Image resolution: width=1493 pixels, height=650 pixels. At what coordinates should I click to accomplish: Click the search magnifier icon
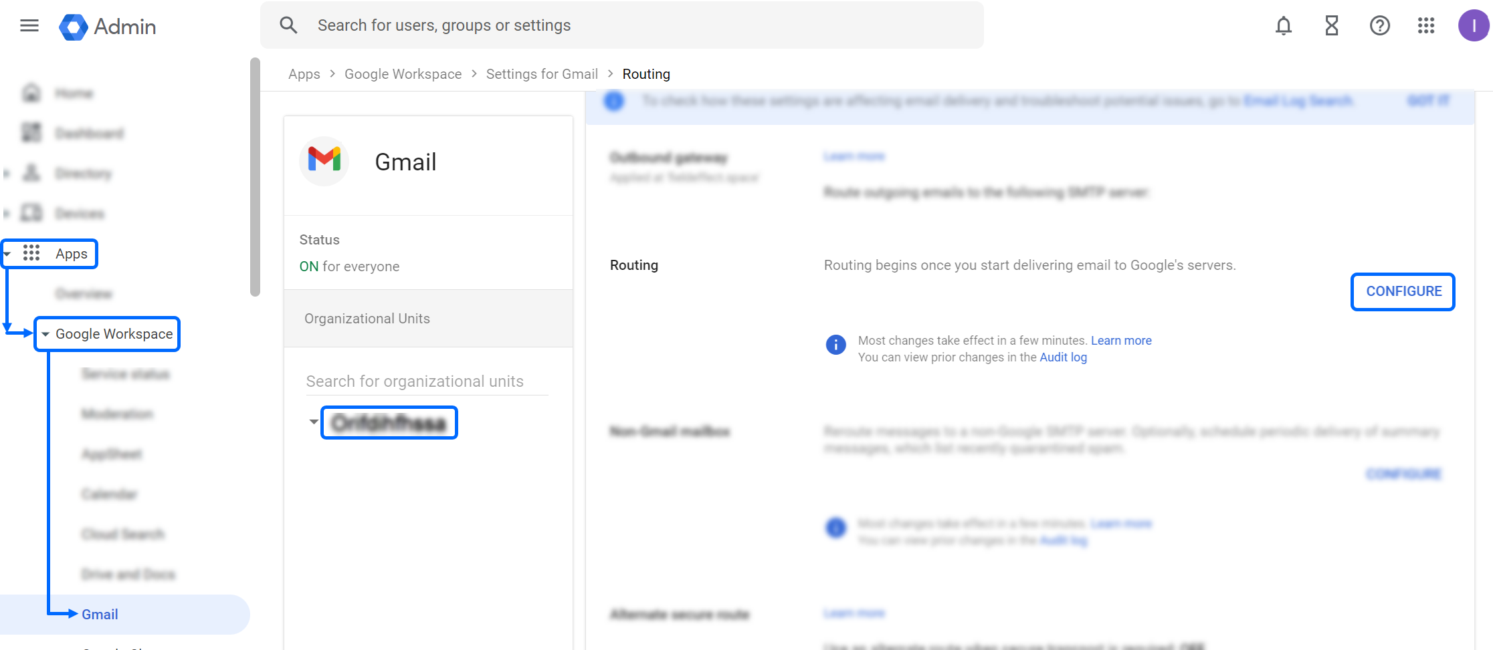pos(288,25)
